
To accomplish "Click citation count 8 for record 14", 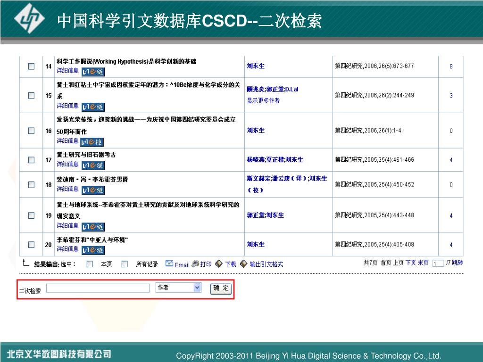I will point(451,66).
